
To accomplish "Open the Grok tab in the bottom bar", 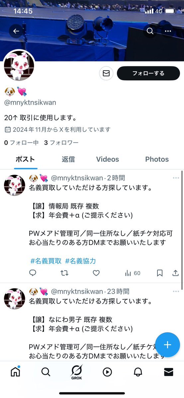I will 76,372.
